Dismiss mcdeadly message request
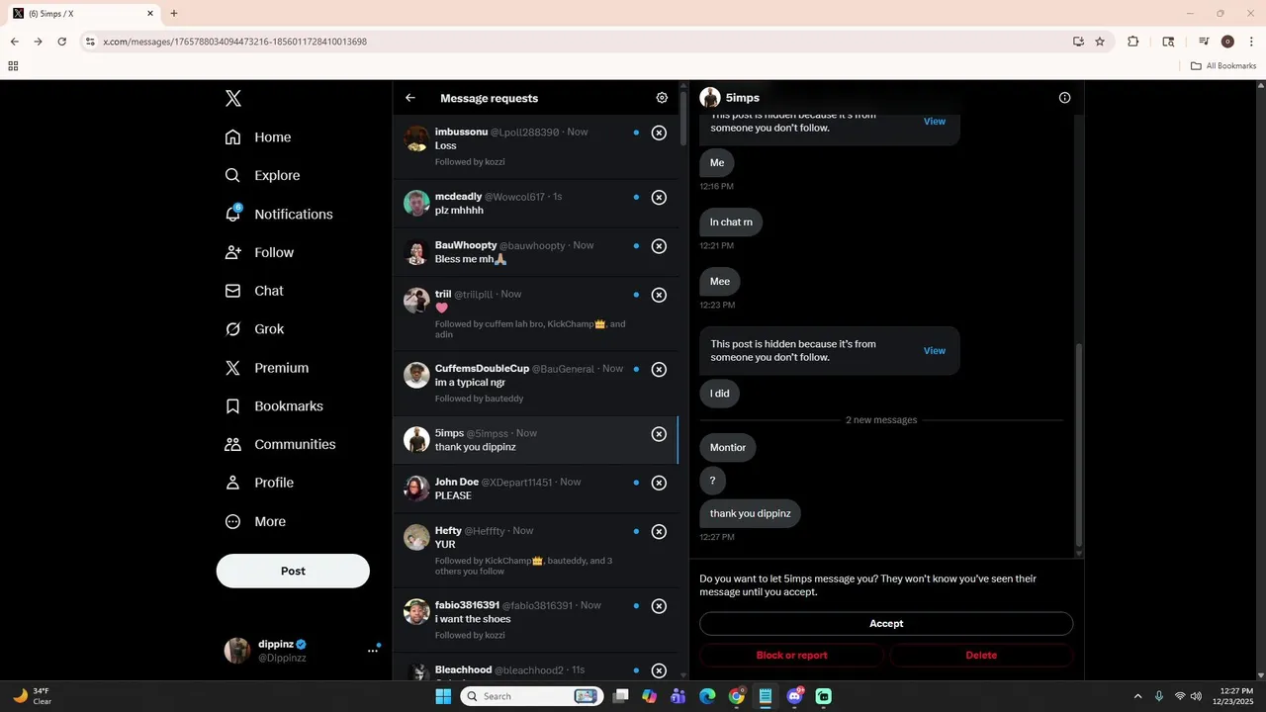Image resolution: width=1266 pixels, height=712 pixels. [x=659, y=197]
